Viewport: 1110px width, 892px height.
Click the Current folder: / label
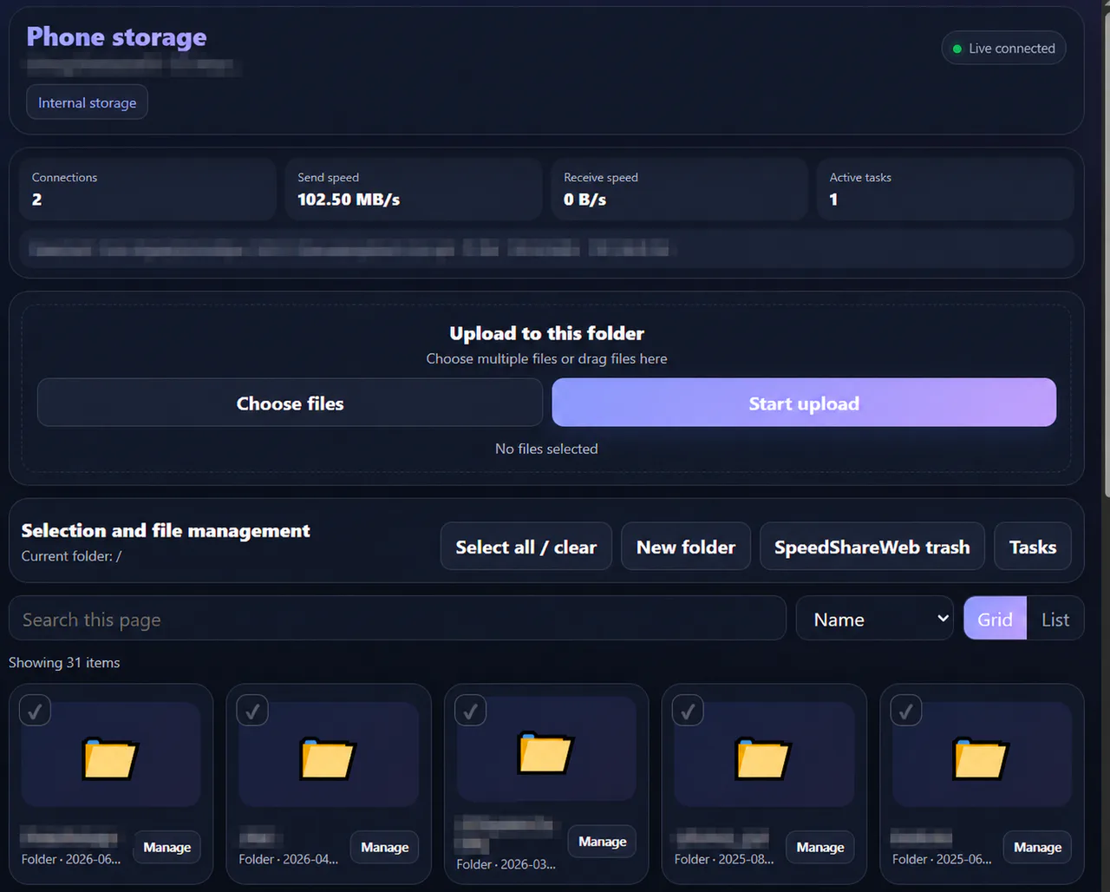(x=71, y=556)
